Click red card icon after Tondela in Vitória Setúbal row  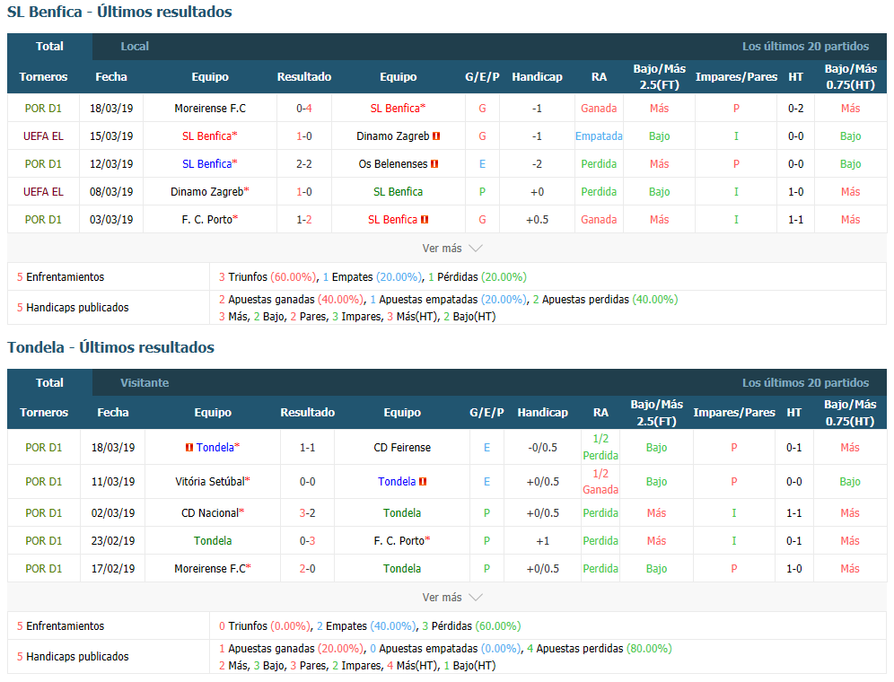(x=423, y=482)
